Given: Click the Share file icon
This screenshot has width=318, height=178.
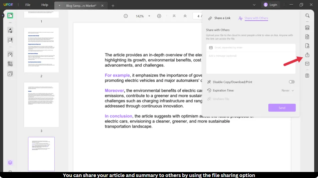Looking at the screenshot, I should click(307, 55).
